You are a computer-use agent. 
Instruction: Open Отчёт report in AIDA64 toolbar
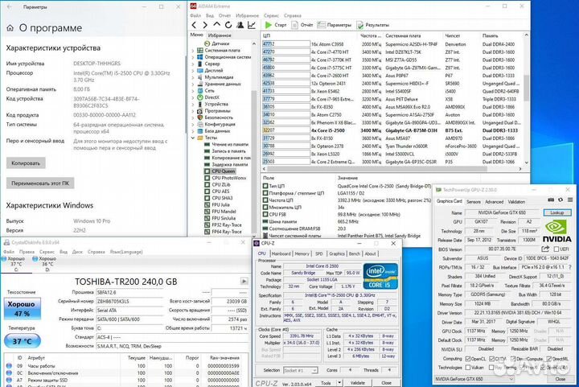click(x=302, y=25)
